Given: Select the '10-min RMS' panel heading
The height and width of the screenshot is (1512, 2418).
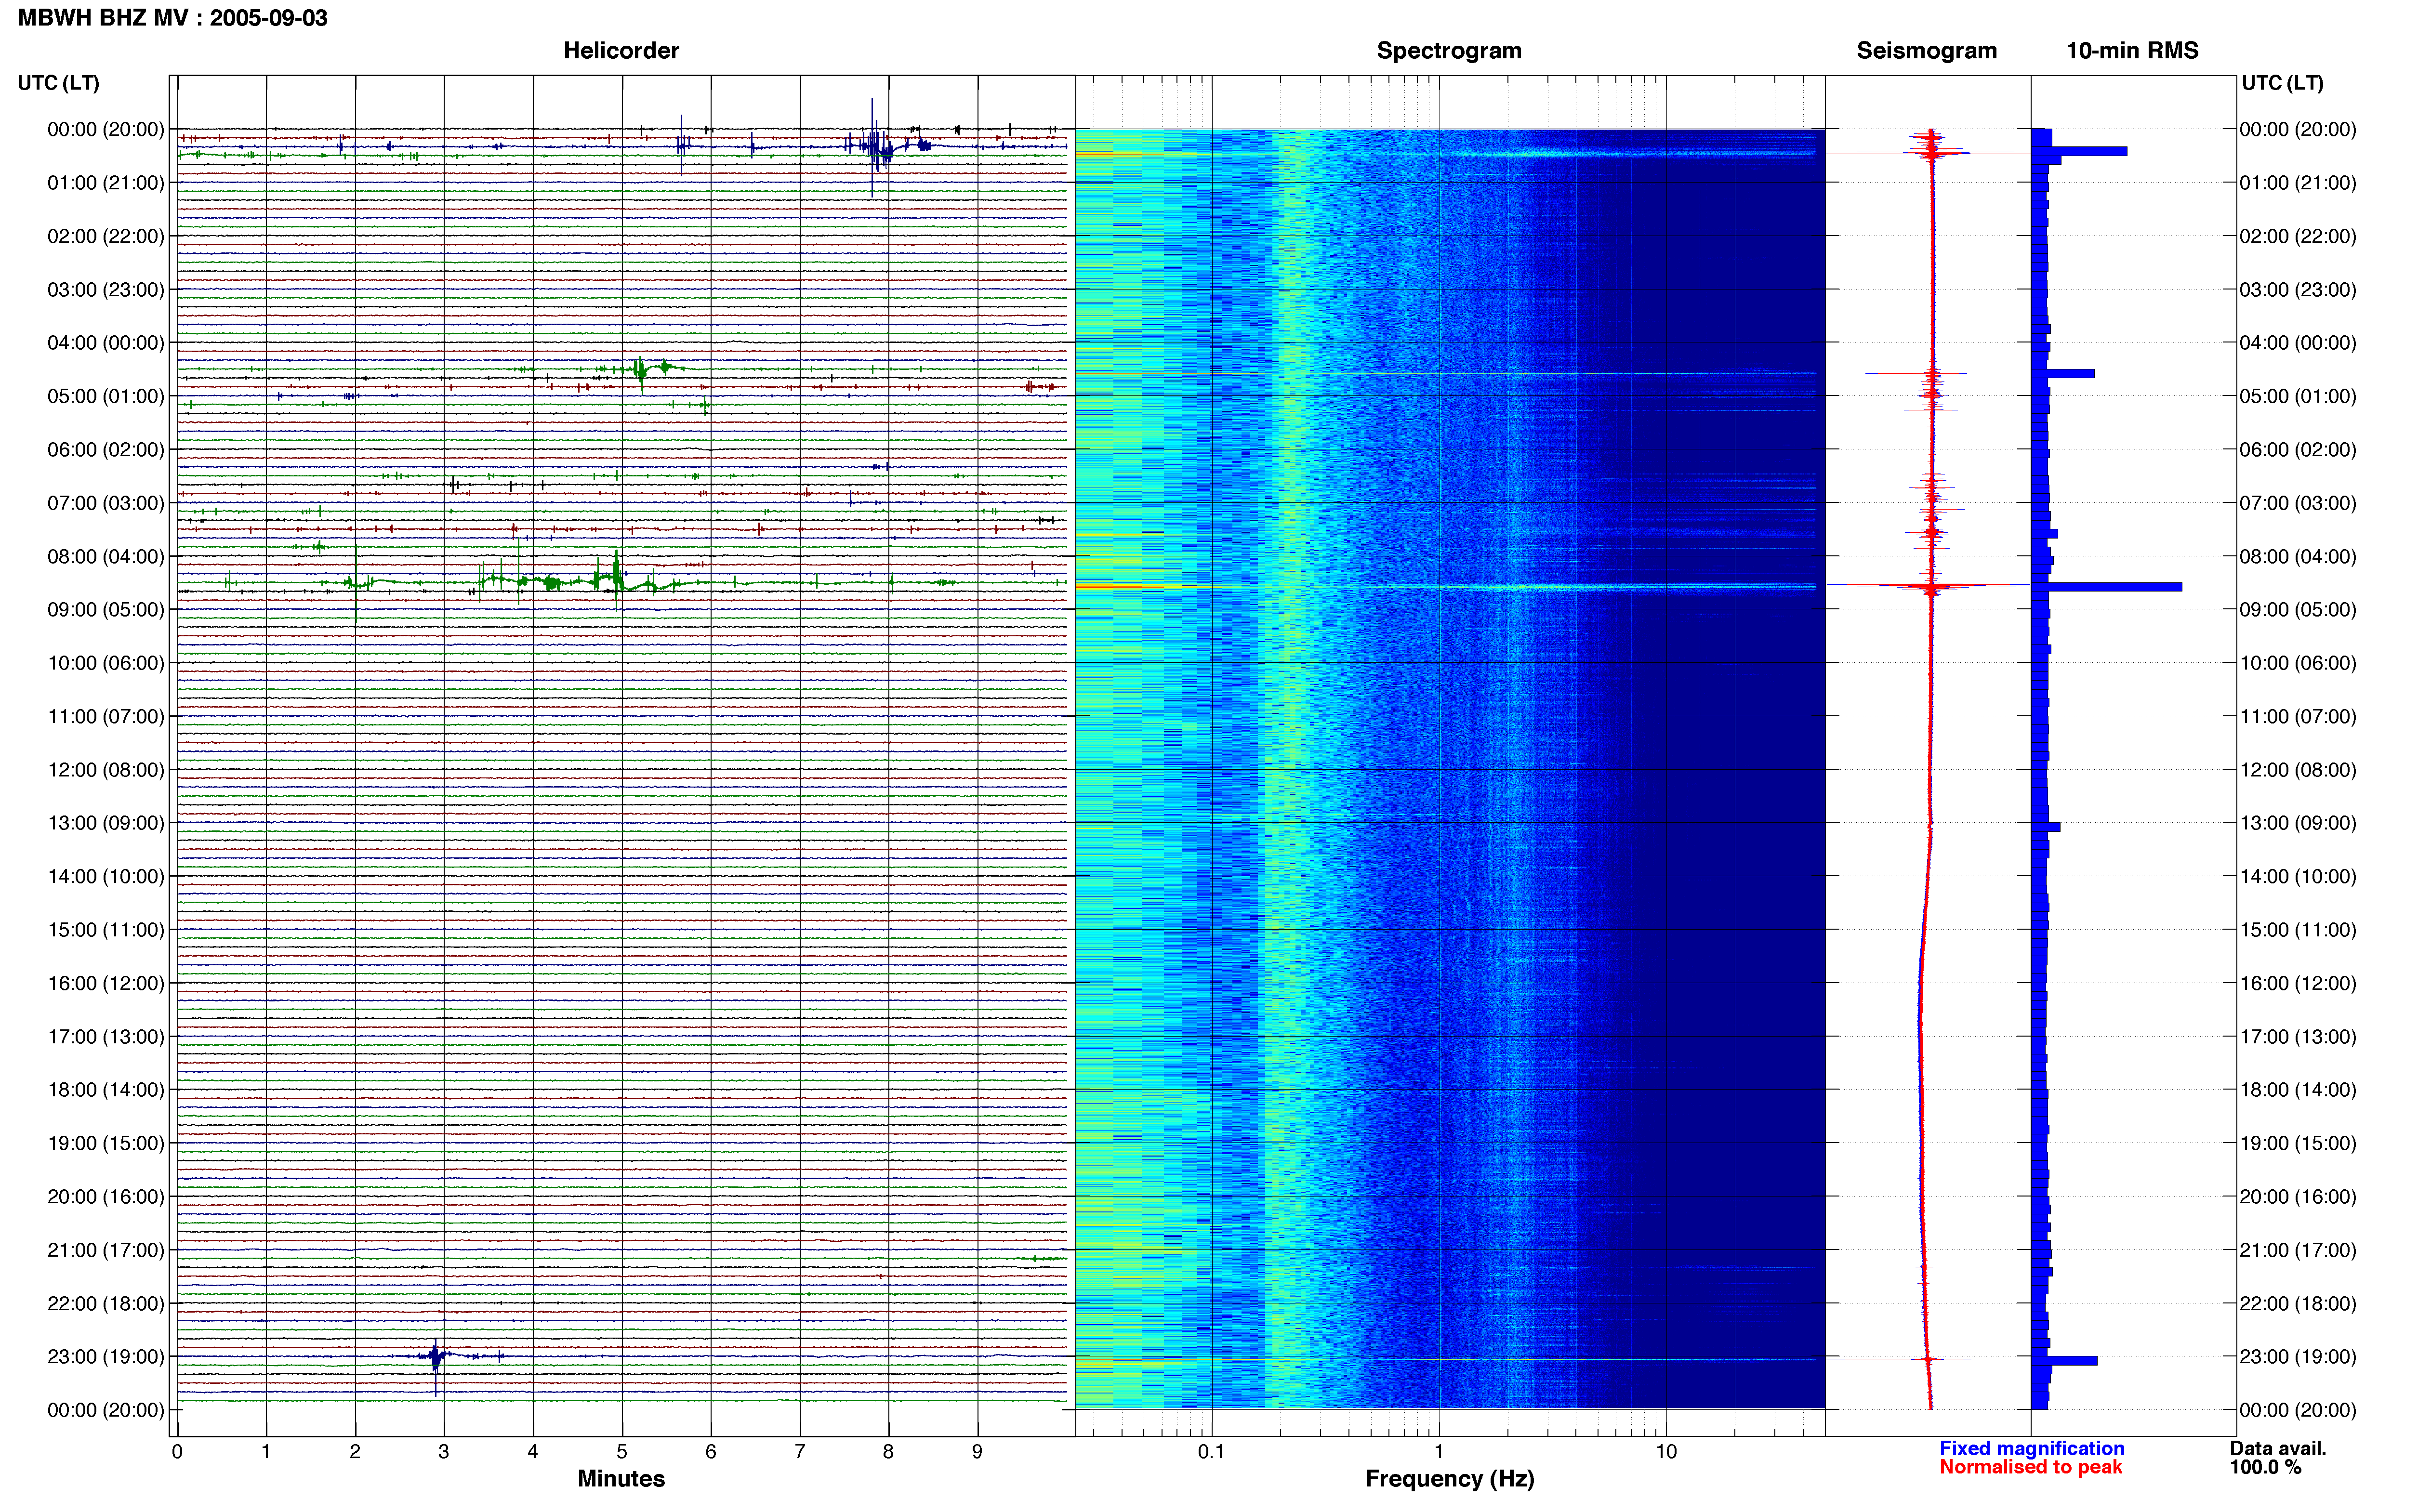Looking at the screenshot, I should pyautogui.click(x=2132, y=50).
